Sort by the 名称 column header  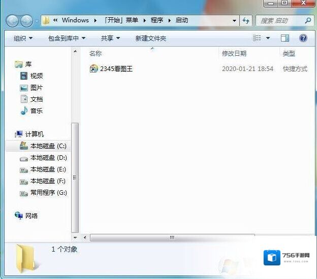pos(96,53)
